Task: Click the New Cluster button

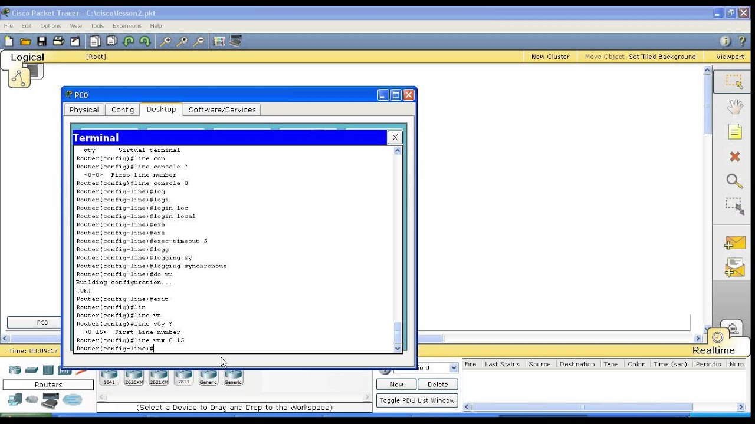Action: point(550,57)
